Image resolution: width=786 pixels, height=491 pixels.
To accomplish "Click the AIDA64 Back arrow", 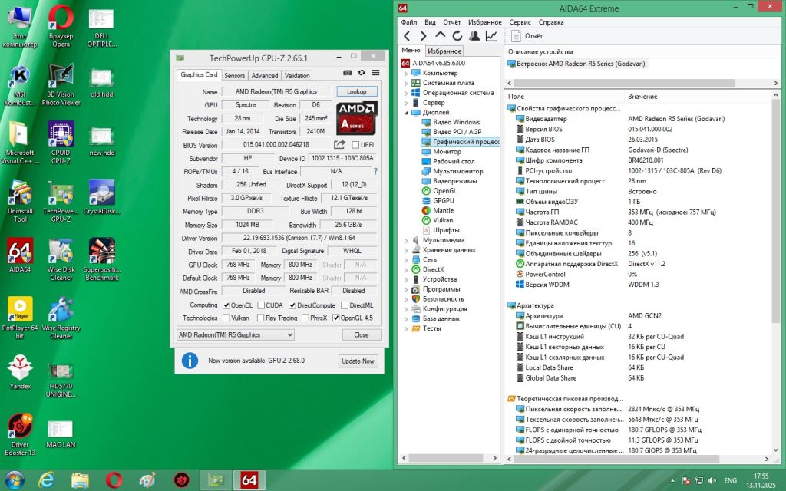I will click(x=407, y=36).
